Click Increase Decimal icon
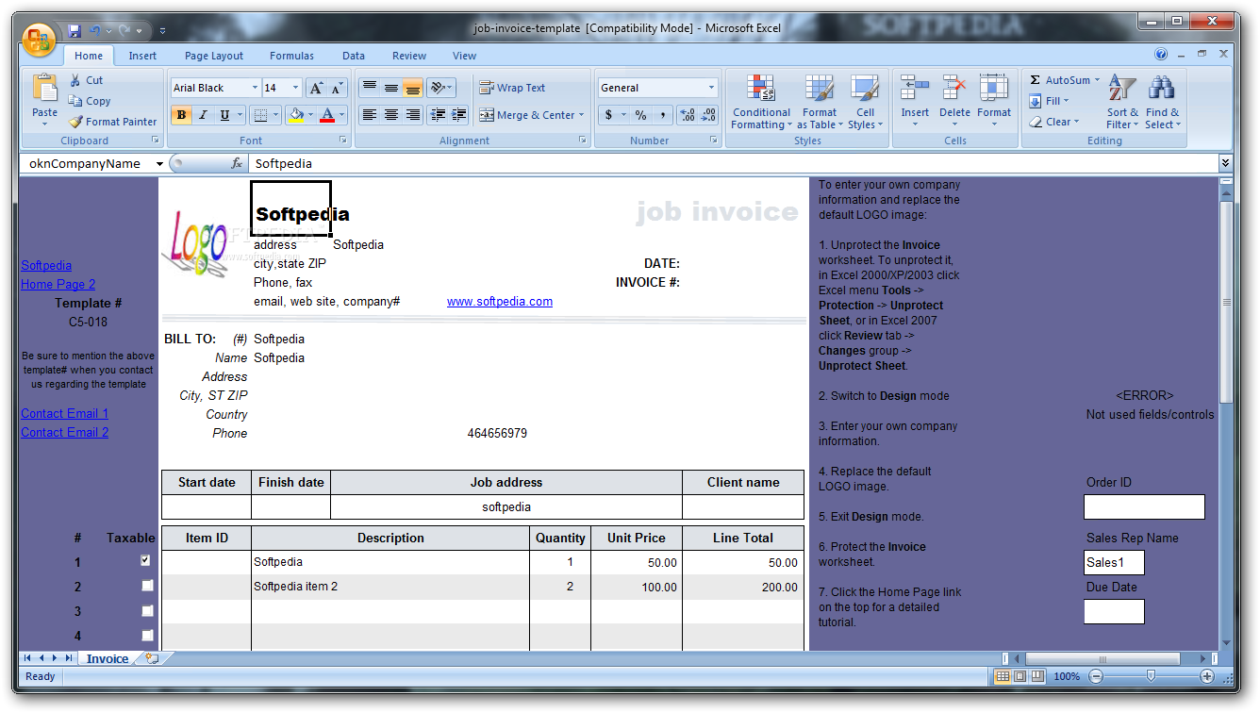Image resolution: width=1260 pixels, height=713 pixels. tap(688, 115)
